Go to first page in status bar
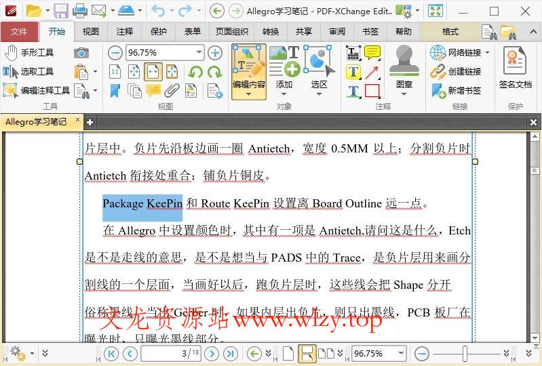Image resolution: width=542 pixels, height=366 pixels. tap(111, 354)
